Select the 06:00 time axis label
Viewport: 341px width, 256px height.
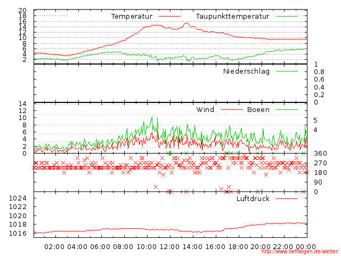(100, 247)
